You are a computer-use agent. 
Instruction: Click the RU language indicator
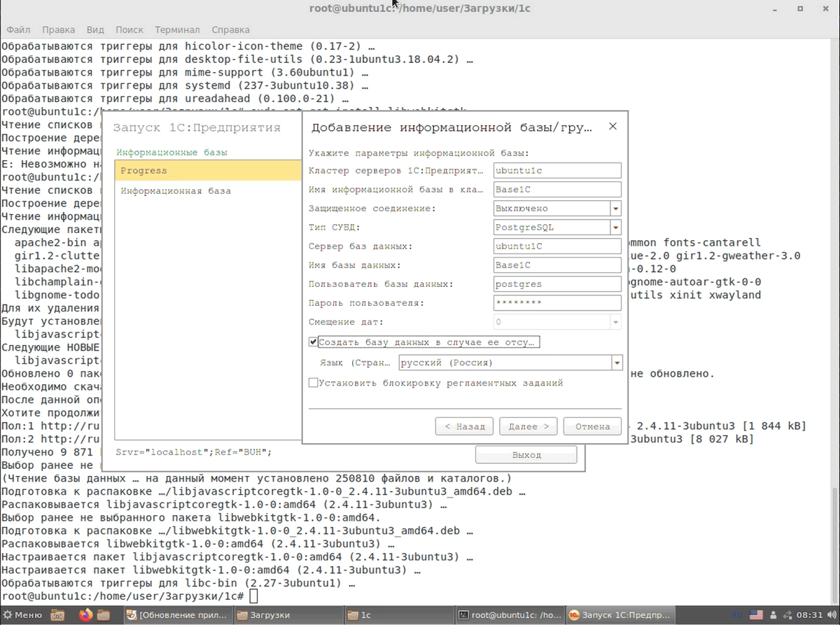click(x=736, y=615)
